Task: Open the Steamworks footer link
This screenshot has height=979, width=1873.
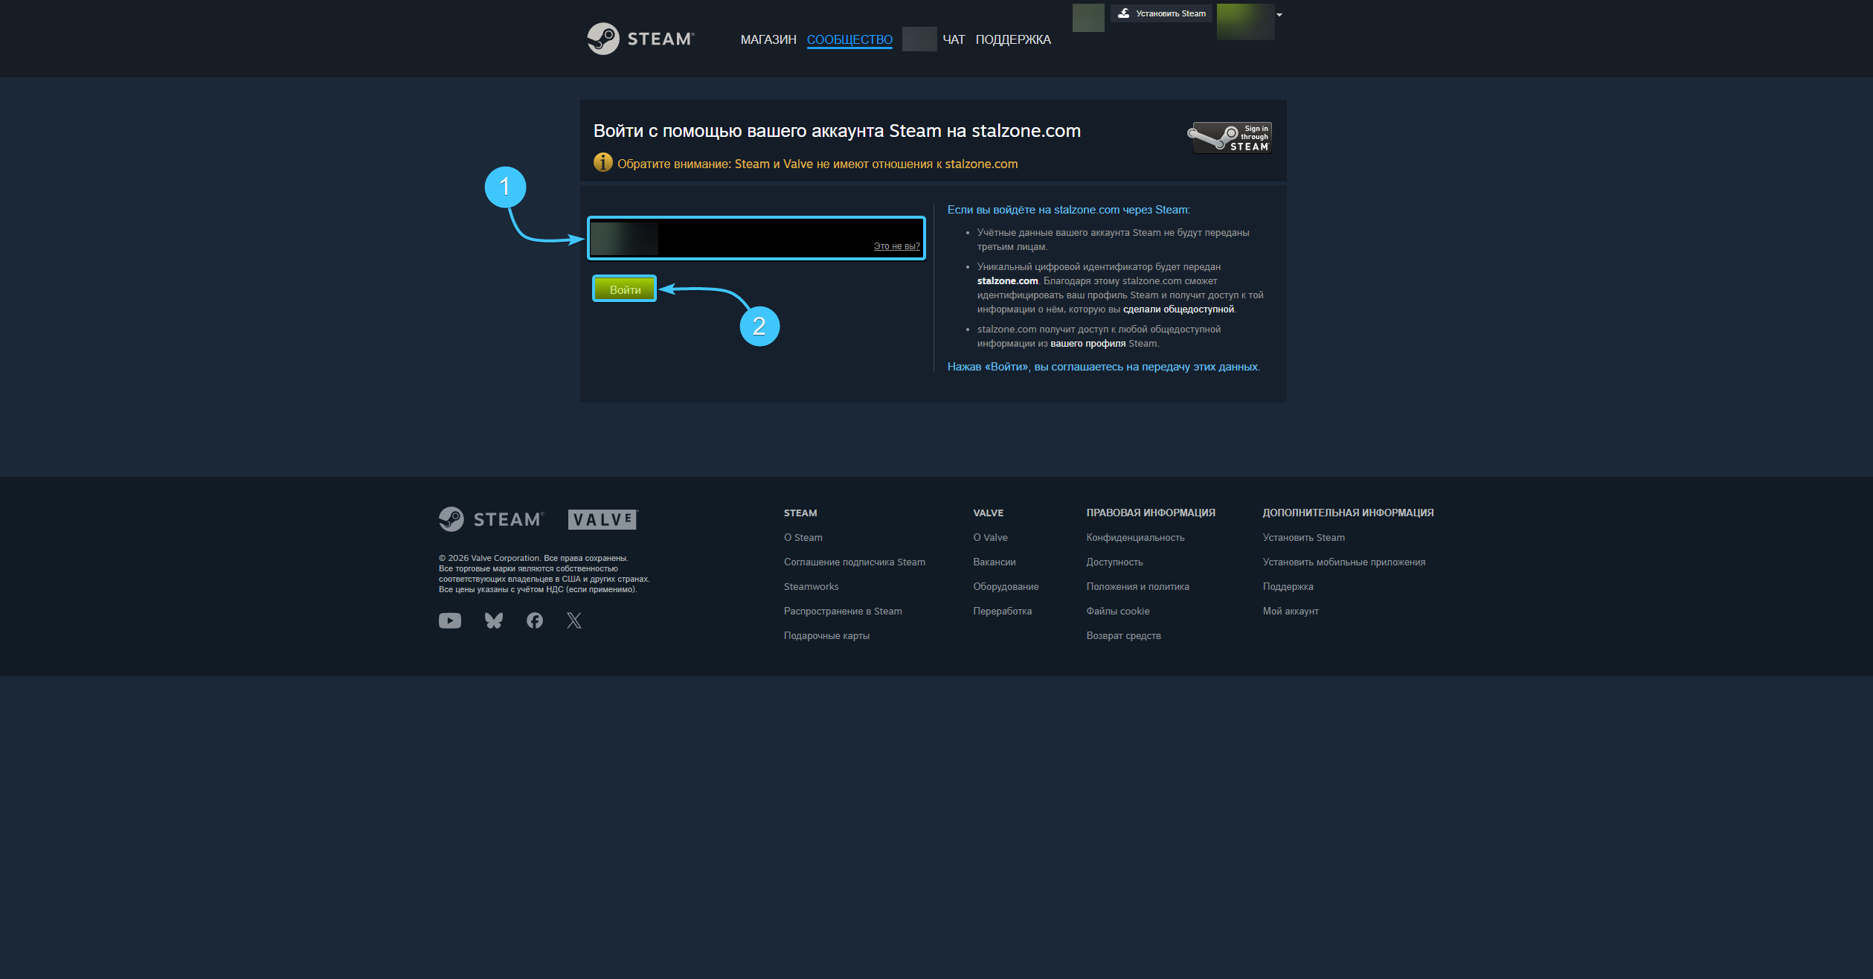Action: (811, 586)
